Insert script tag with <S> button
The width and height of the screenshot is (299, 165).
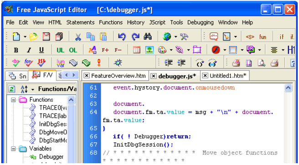pyautogui.click(x=250, y=37)
